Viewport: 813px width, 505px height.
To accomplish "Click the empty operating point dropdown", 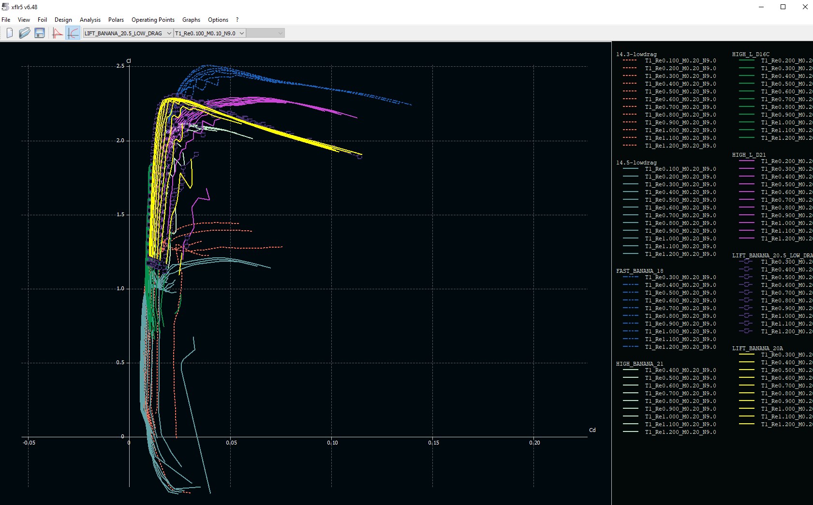I will [265, 33].
